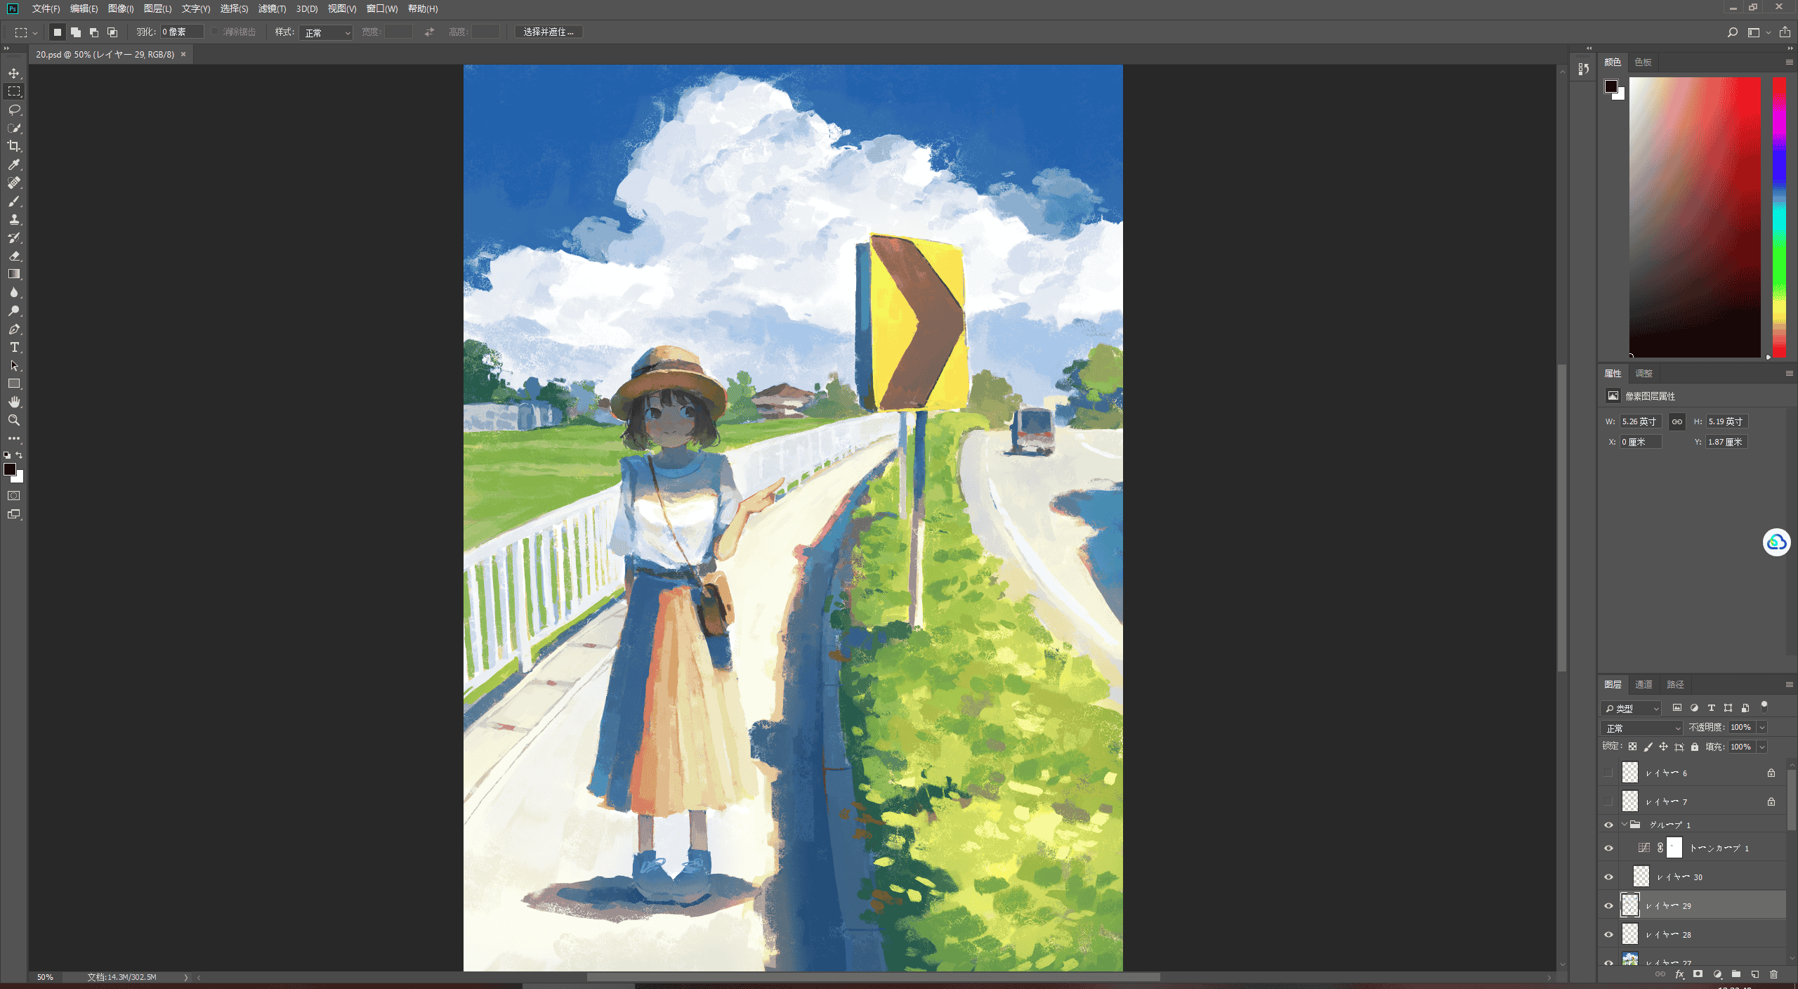The width and height of the screenshot is (1798, 989).
Task: Select the Gradient tool
Action: point(14,274)
